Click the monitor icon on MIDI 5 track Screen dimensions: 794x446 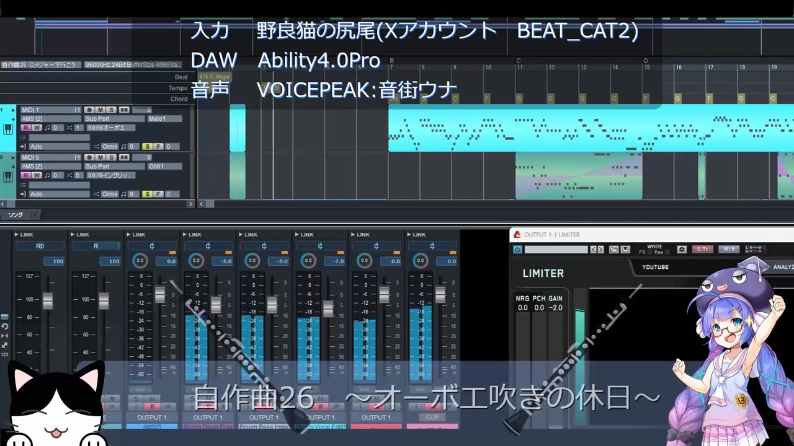click(x=124, y=157)
